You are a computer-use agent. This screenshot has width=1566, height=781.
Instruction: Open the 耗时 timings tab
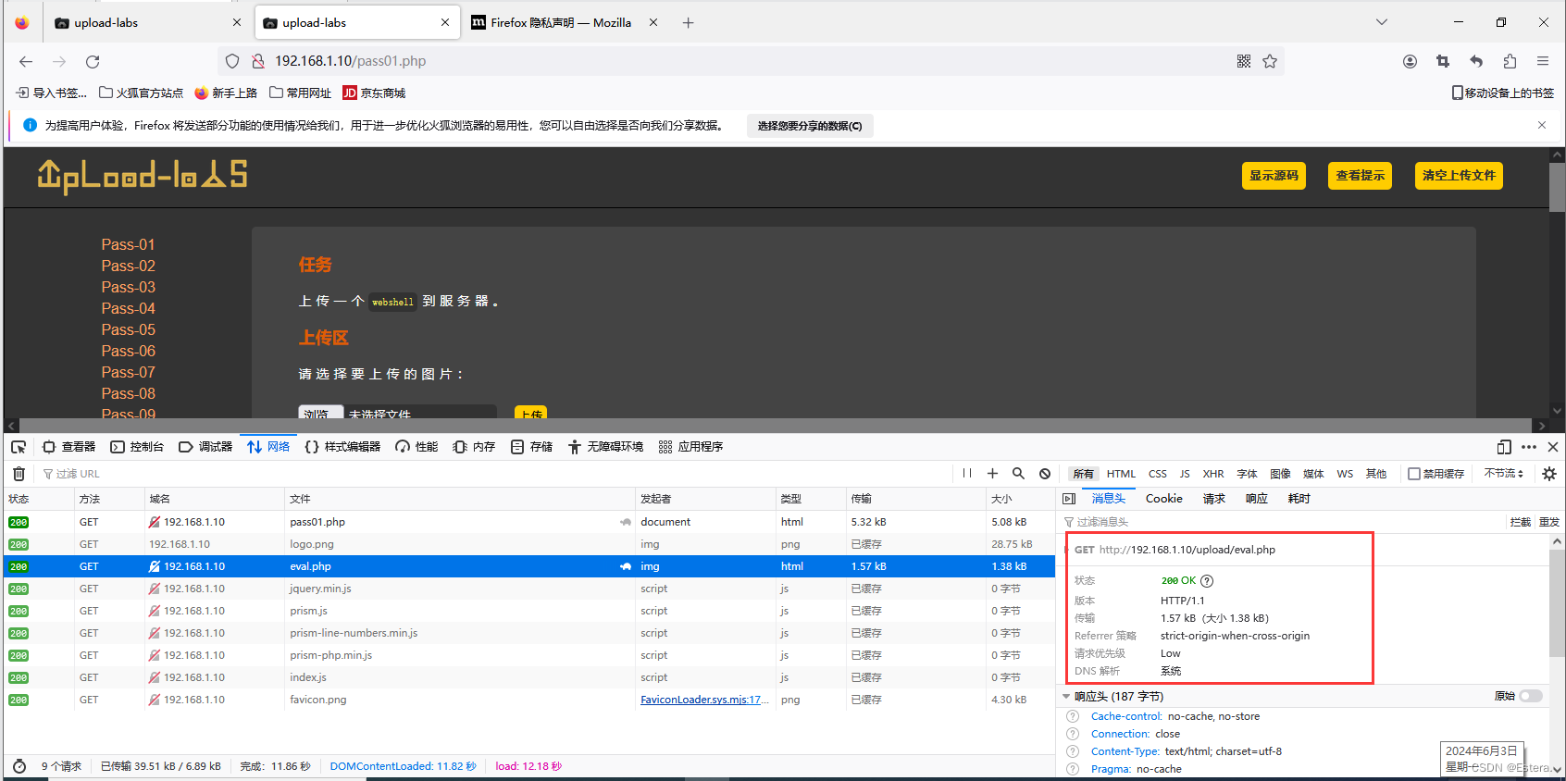tap(1299, 499)
